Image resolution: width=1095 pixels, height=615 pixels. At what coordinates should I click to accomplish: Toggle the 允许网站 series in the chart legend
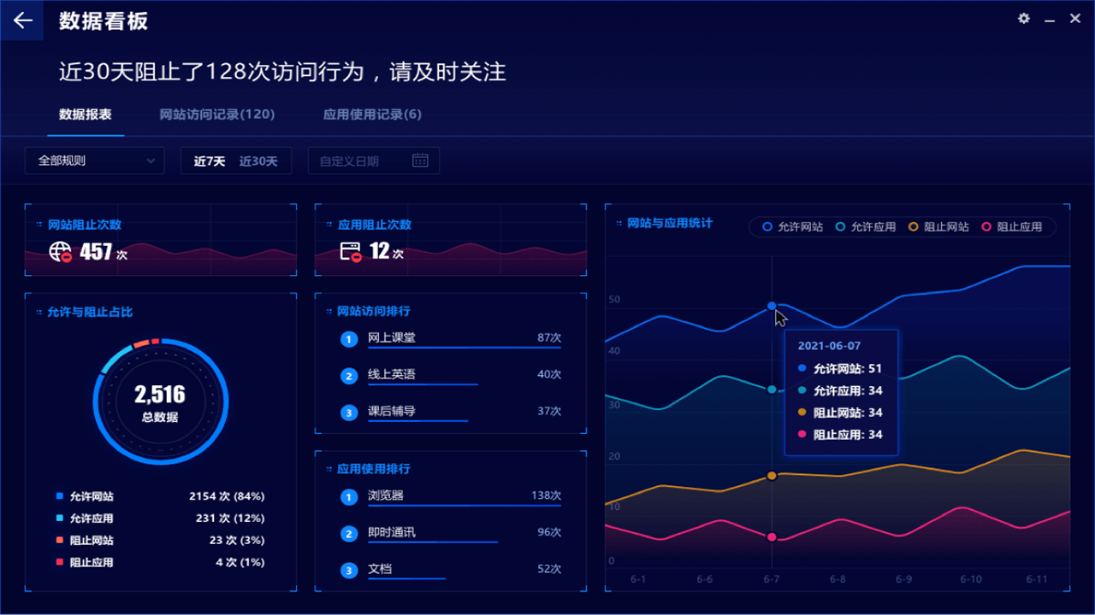(x=793, y=227)
